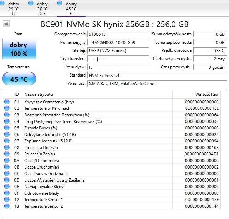Screen dimensions: 229x219
Task: Click status icon of Krytyczne Ostrzeżenia row
Action: coord(7,102)
